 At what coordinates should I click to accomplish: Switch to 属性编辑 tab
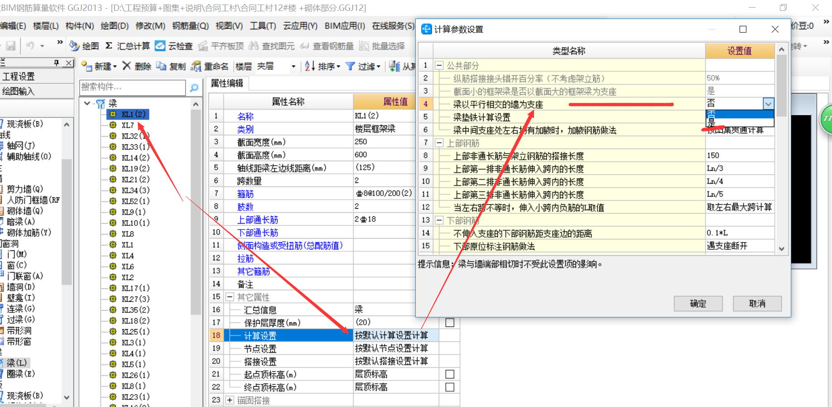227,83
